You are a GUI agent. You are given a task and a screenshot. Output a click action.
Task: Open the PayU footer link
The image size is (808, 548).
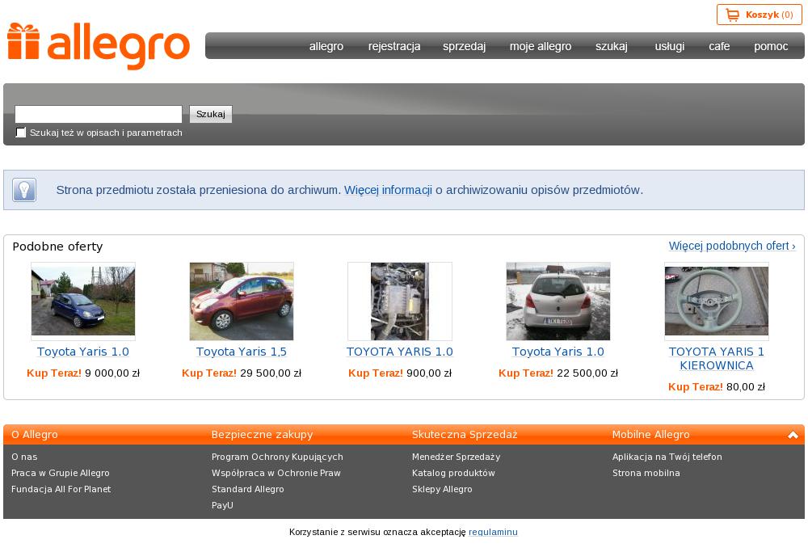[223, 505]
